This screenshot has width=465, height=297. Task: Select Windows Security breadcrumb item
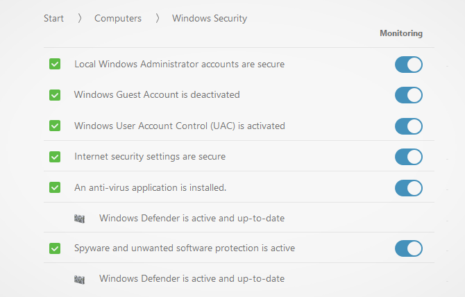click(x=210, y=18)
